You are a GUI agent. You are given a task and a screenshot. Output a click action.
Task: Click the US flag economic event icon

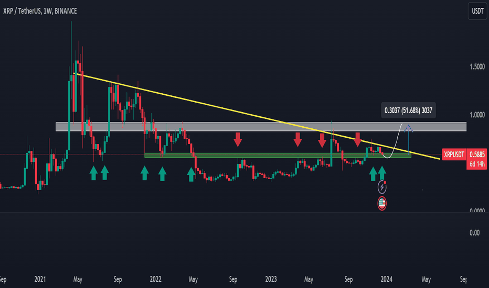382,204
